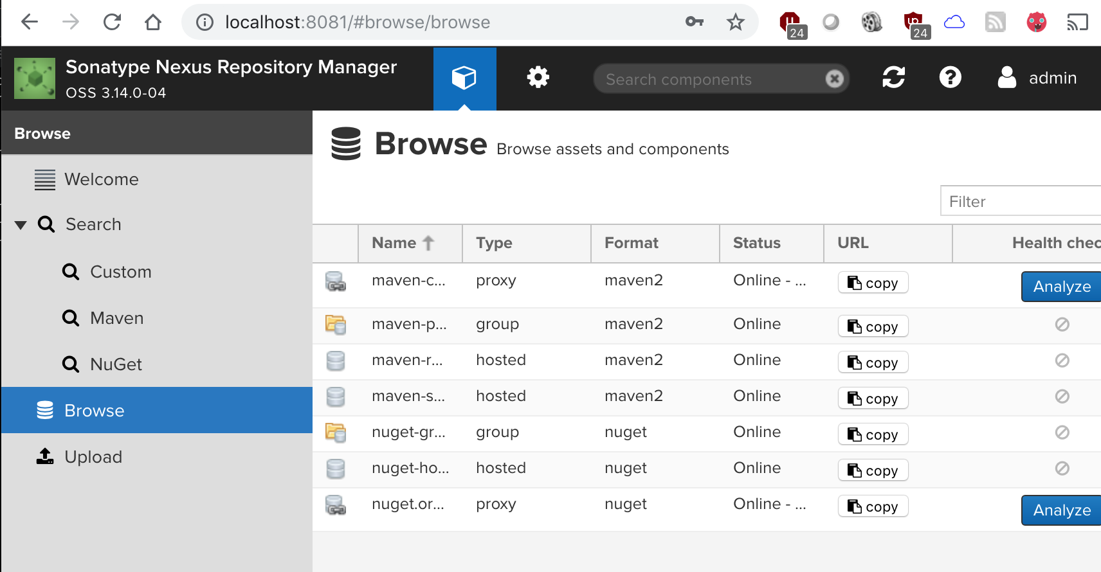Copy URL of nuget-ho... hosted repository
This screenshot has width=1101, height=572.
(x=873, y=470)
